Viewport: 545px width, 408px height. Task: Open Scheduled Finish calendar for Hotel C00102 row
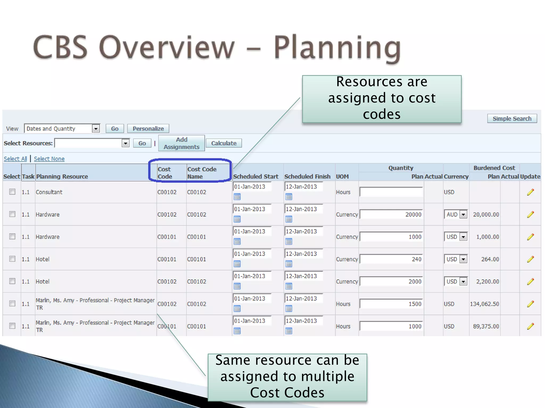pyautogui.click(x=289, y=286)
